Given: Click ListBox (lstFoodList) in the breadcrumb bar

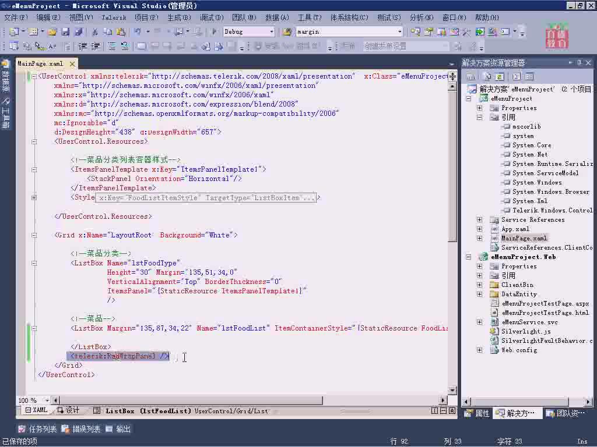Looking at the screenshot, I should click(x=148, y=411).
